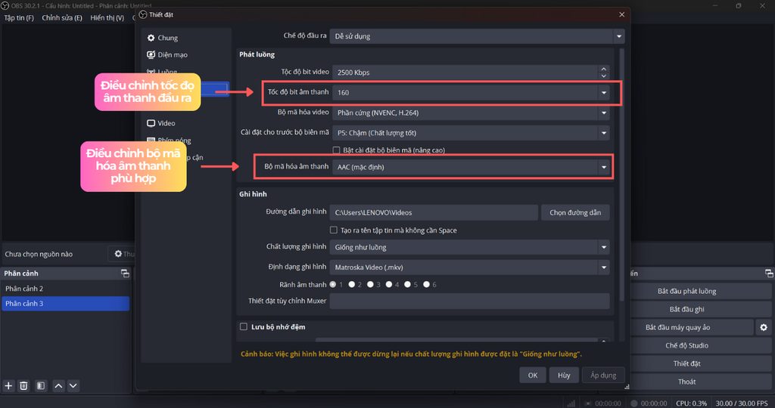Click the Chọn đường dẫn button
The height and width of the screenshot is (408, 775).
[x=575, y=212]
